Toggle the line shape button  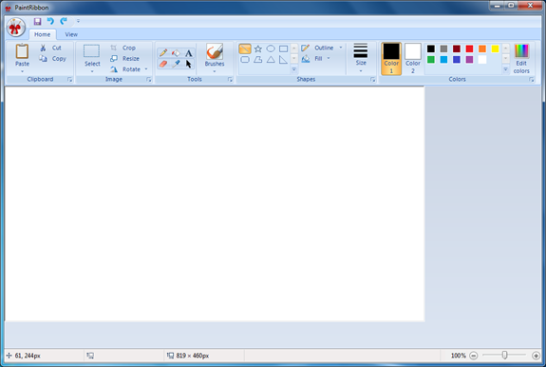point(245,48)
